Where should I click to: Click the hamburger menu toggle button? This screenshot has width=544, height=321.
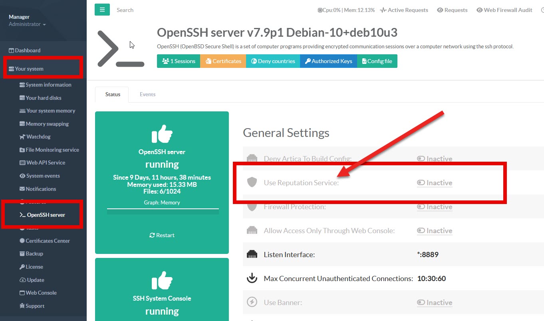pos(102,10)
